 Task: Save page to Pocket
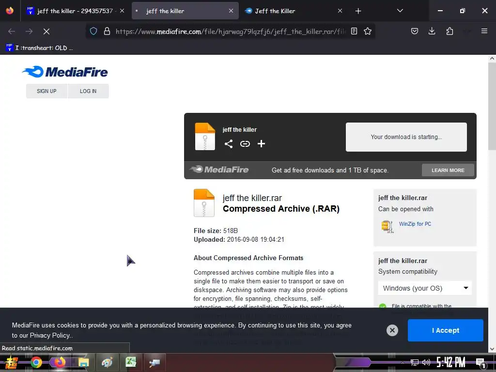click(x=415, y=31)
